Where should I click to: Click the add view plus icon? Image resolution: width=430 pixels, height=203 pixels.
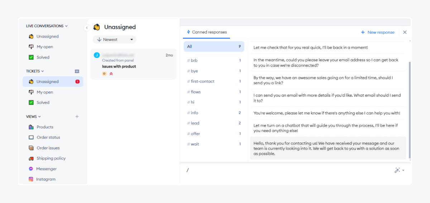77,117
